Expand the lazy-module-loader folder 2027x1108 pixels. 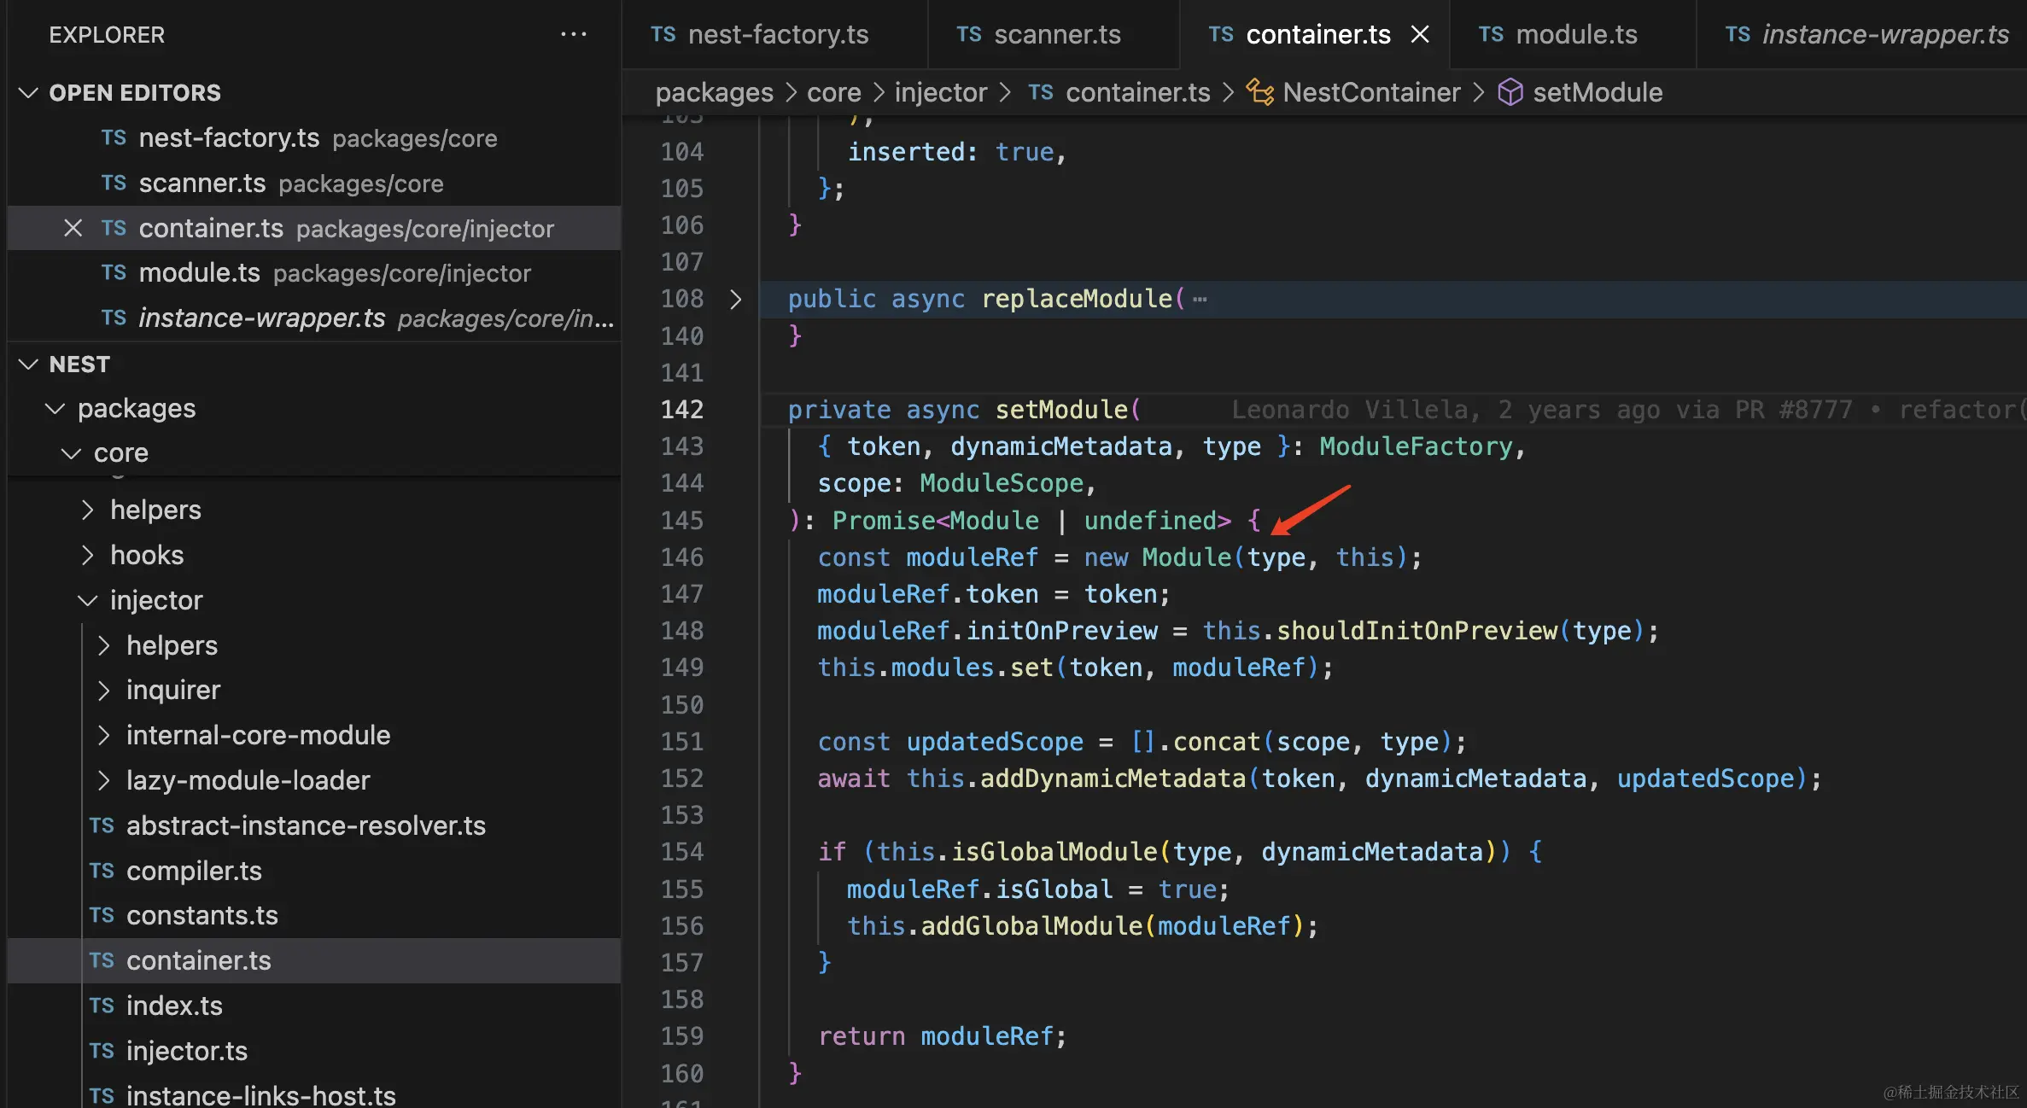point(103,780)
